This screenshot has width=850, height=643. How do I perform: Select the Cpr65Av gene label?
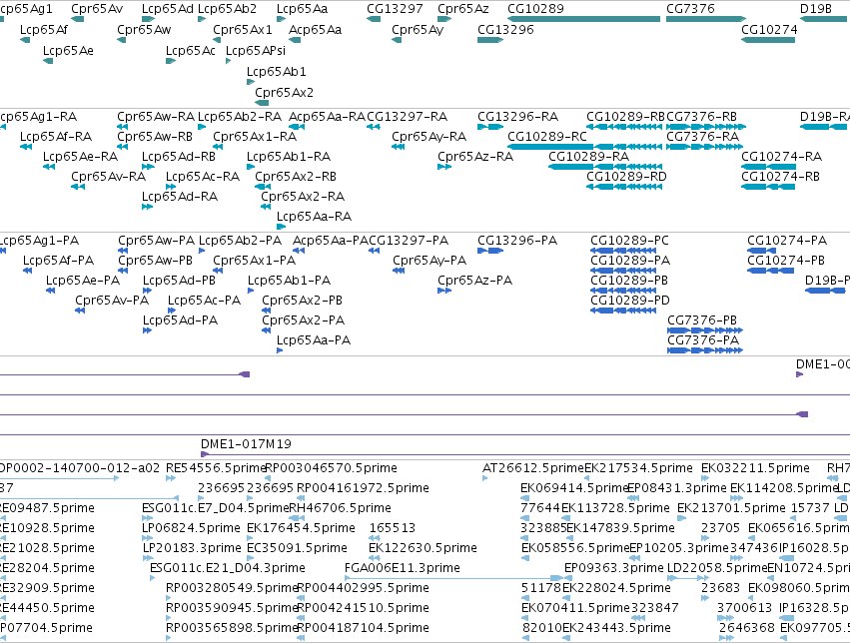tap(97, 9)
